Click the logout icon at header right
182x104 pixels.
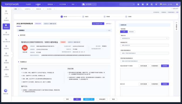(x=177, y=4)
